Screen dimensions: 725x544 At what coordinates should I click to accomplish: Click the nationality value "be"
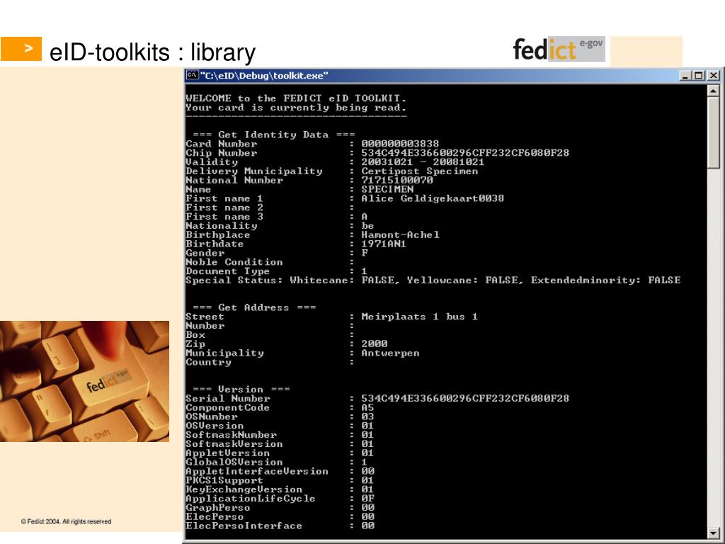367,226
